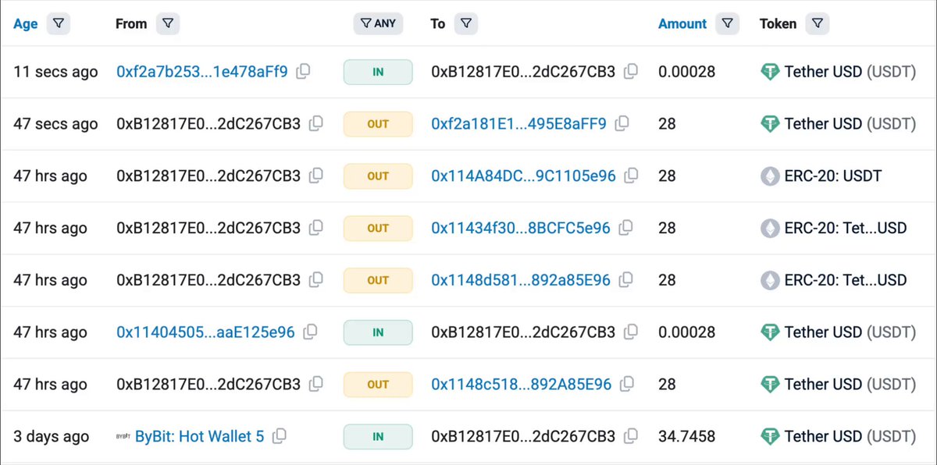The height and width of the screenshot is (465, 937).
Task: Copy the 0x11434f30...8BCFC5e96 address
Action: coord(625,228)
